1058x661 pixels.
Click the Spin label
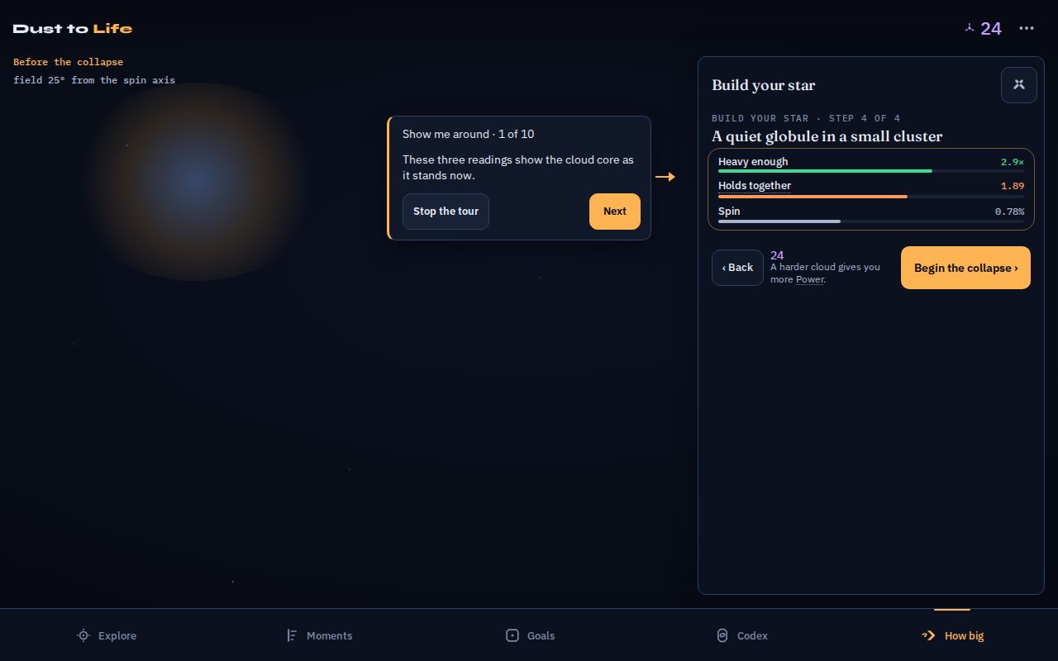pos(729,212)
